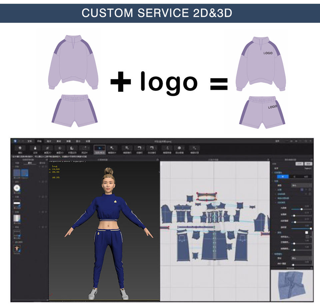Open the first menu bar item next to the logo
320x307 pixels.
coord(30,141)
